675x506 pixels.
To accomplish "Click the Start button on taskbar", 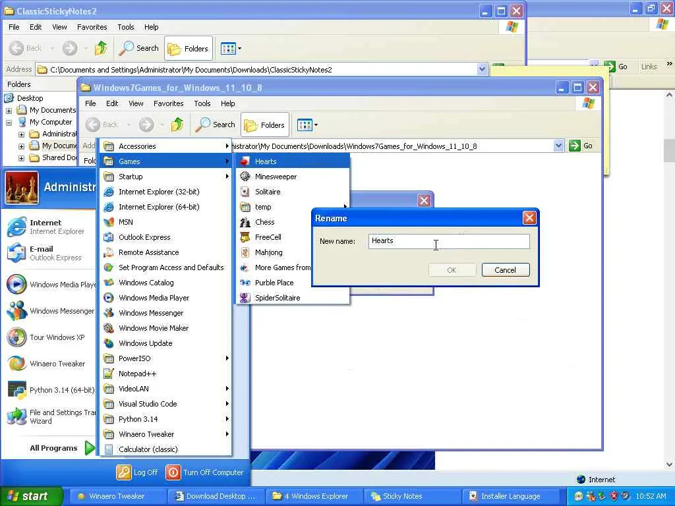I will click(31, 496).
